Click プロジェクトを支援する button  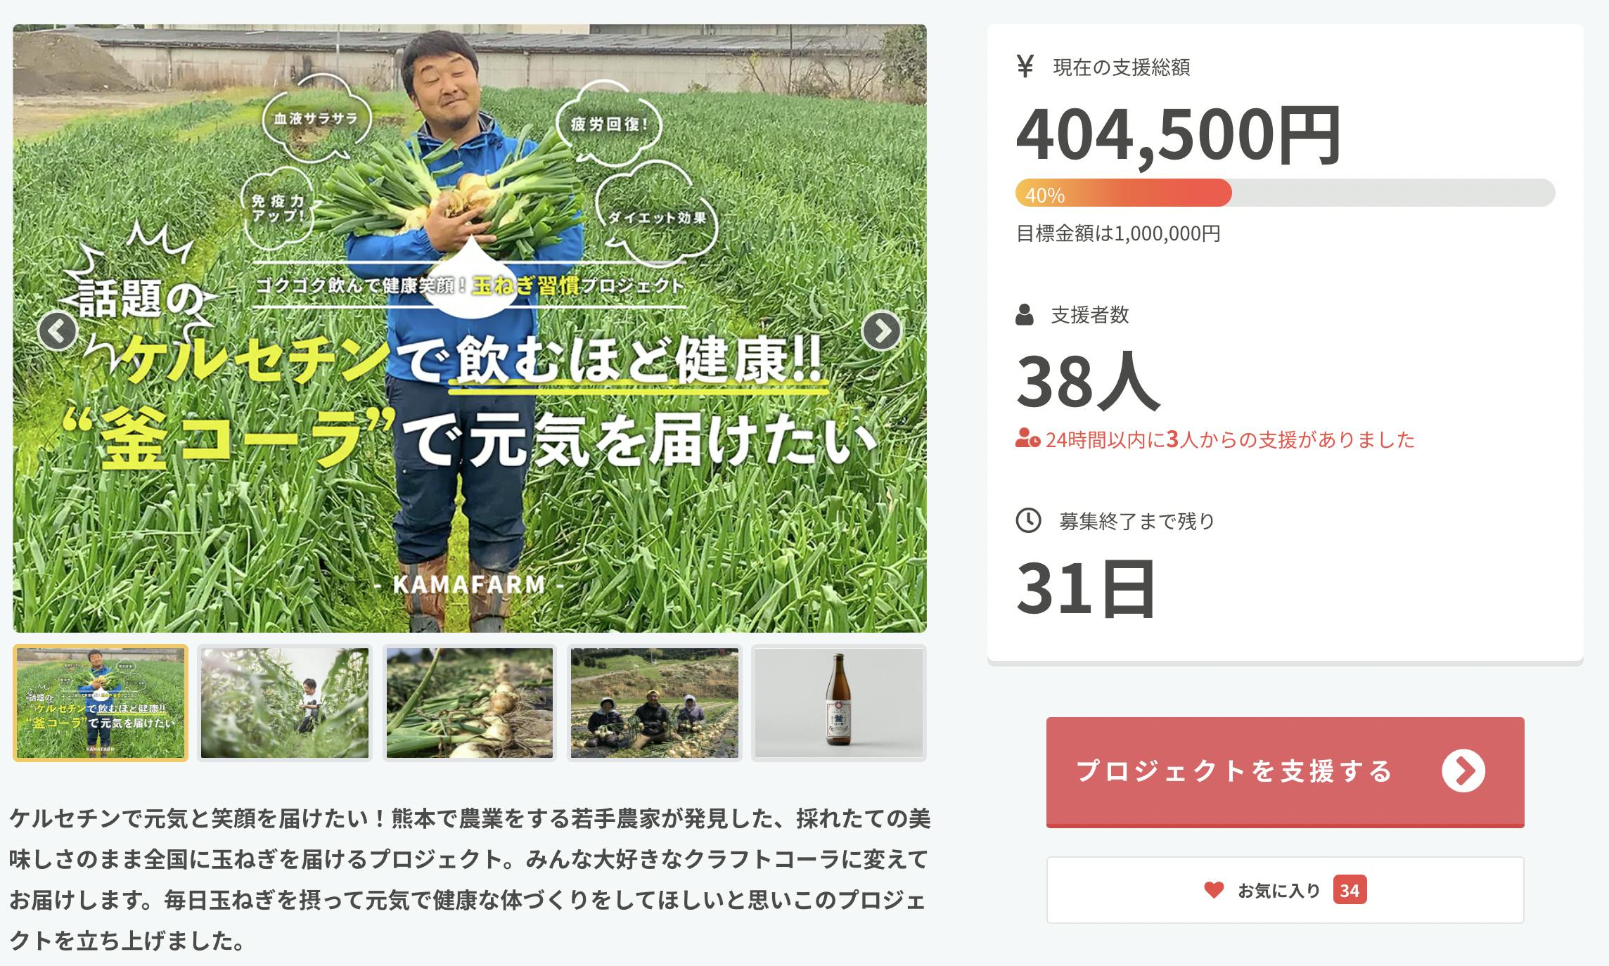coord(1285,772)
